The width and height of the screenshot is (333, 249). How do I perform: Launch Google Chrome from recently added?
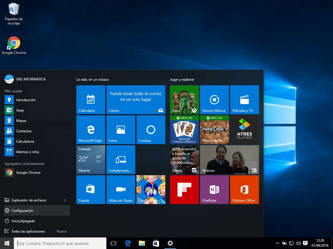[x=37, y=172]
